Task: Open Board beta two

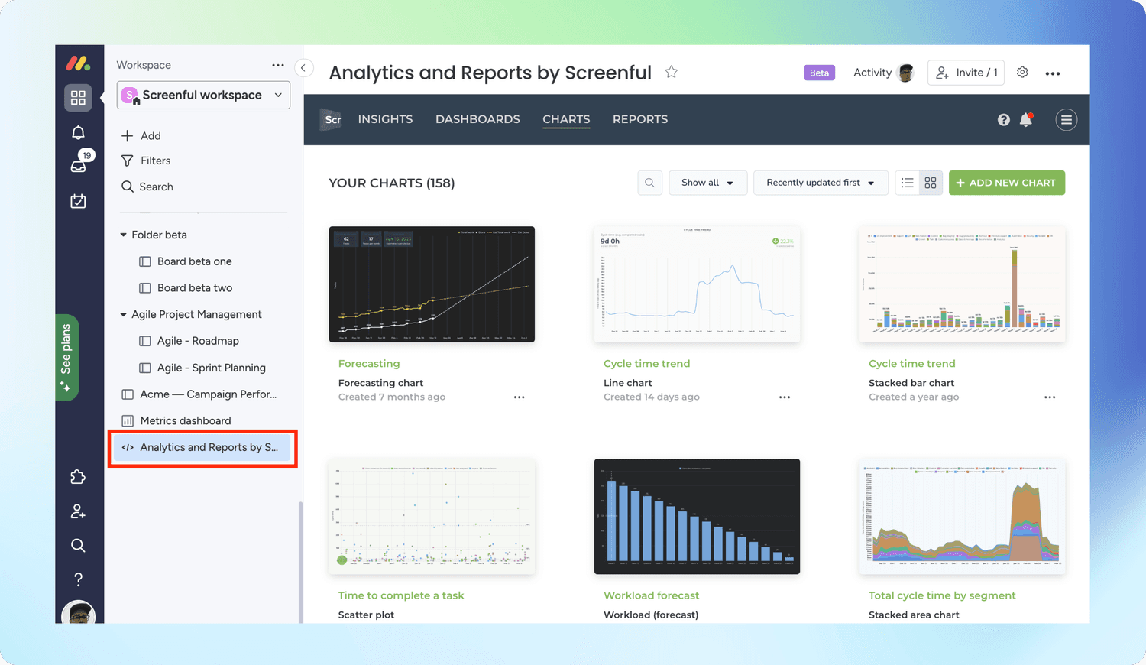Action: point(194,288)
